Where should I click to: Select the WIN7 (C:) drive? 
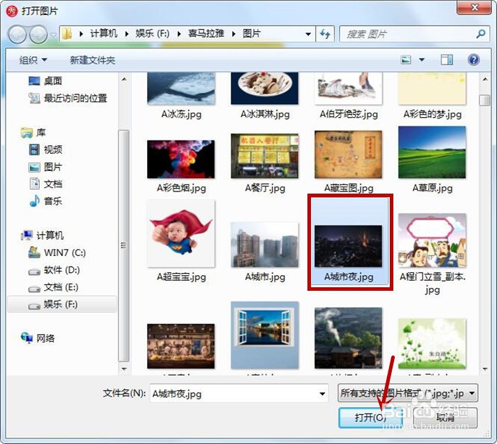click(57, 252)
